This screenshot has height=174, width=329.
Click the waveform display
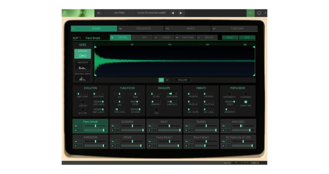click(174, 61)
